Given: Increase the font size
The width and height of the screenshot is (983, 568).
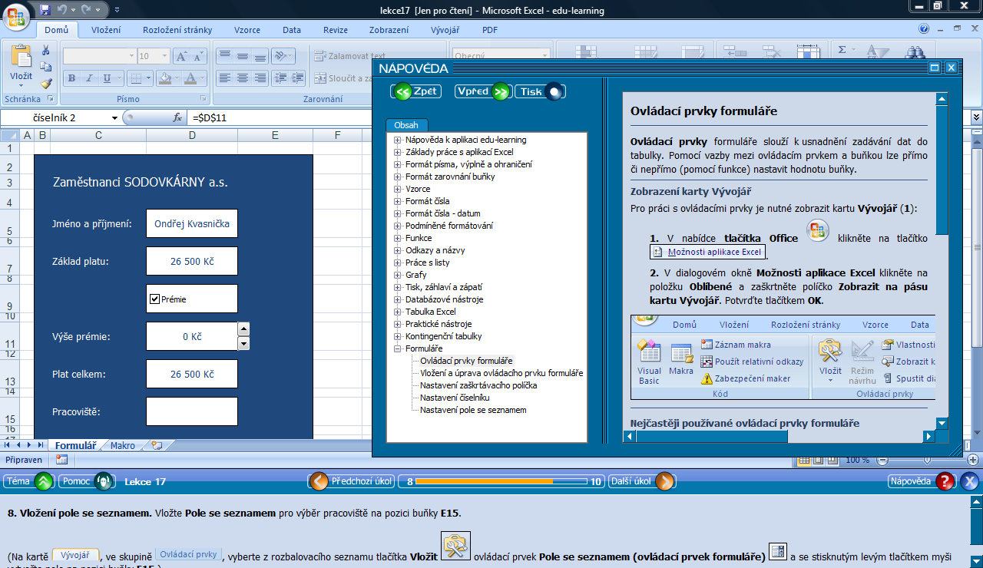Looking at the screenshot, I should pyautogui.click(x=181, y=56).
